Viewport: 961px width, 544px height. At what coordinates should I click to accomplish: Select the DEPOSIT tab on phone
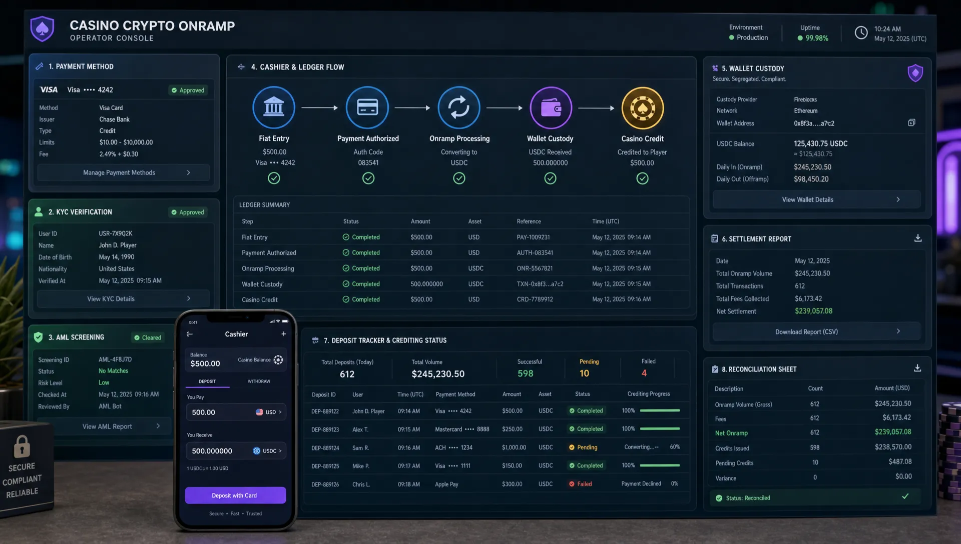coord(207,381)
